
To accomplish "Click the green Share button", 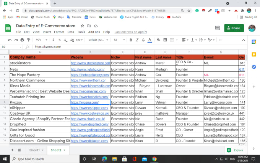I will pyautogui.click(x=234, y=28).
